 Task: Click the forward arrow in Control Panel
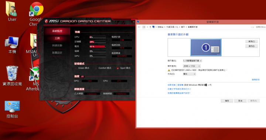pyautogui.click(x=144, y=27)
